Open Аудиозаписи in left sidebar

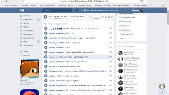point(29,34)
